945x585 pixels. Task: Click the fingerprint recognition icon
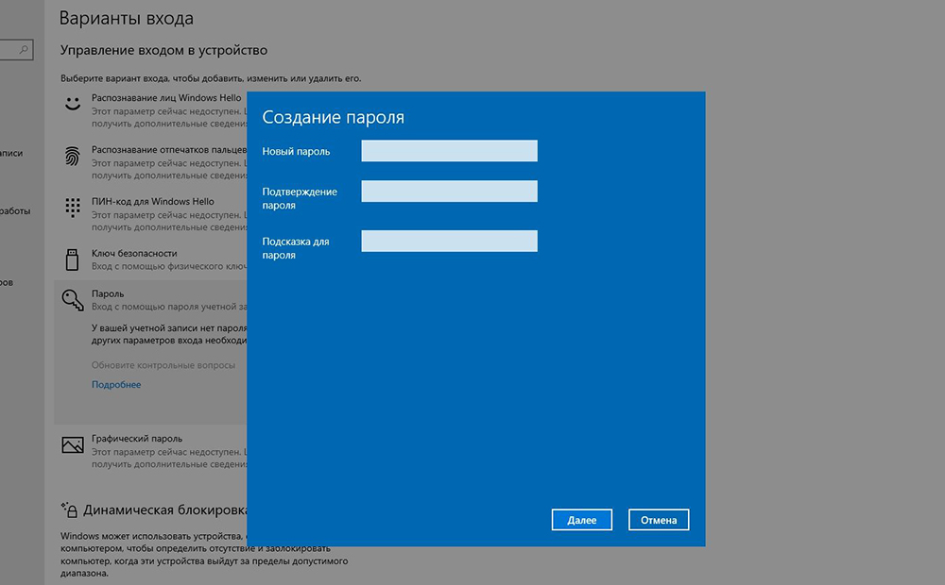point(73,156)
